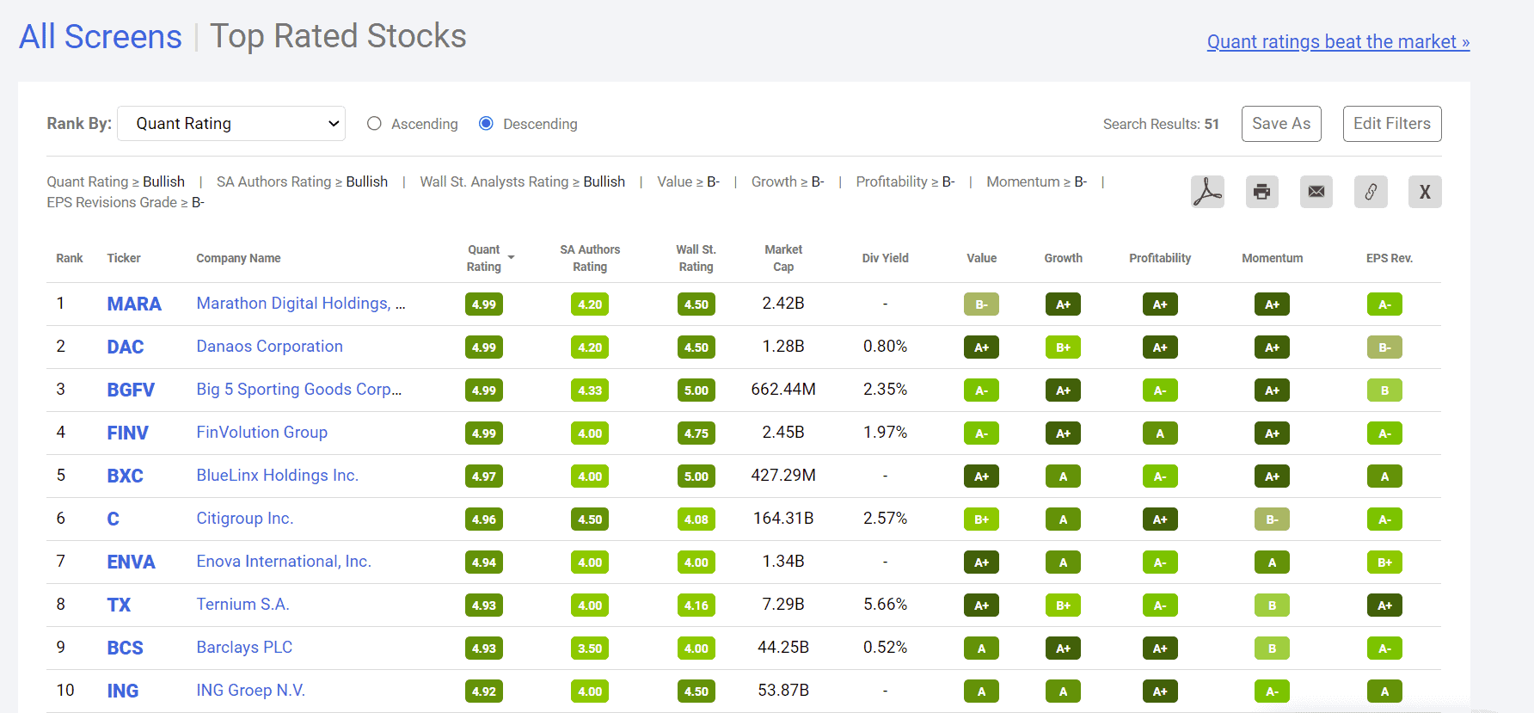Open FinVolution Group company link
1534x713 pixels.
[x=261, y=432]
